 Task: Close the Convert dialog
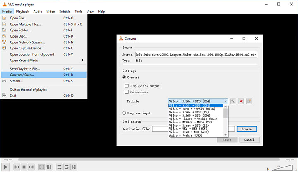pos(256,38)
